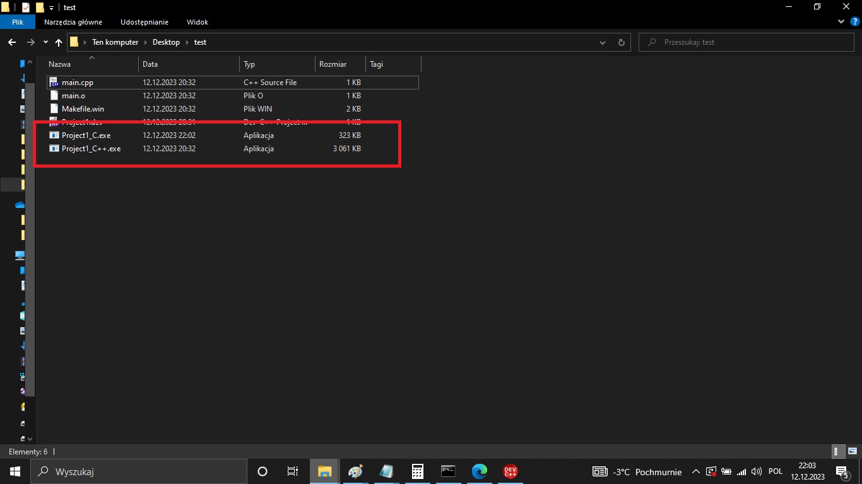
Task: Open Command Prompt from the taskbar
Action: coord(448,471)
